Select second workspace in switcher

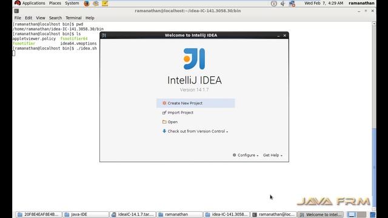click(x=361, y=214)
